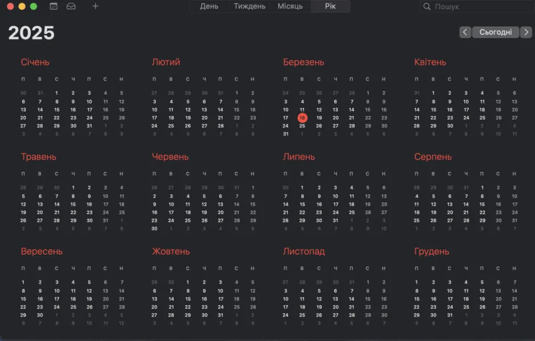Open the Листопад month
Viewport: 535px width, 341px height.
point(304,252)
